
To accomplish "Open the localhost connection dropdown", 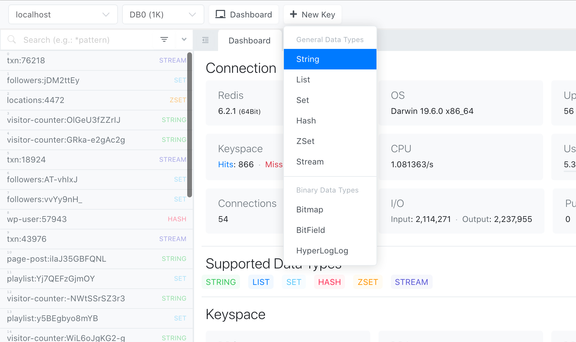I will (x=63, y=15).
